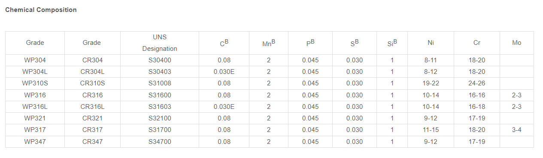Select the WP304 grade cell

[35, 60]
